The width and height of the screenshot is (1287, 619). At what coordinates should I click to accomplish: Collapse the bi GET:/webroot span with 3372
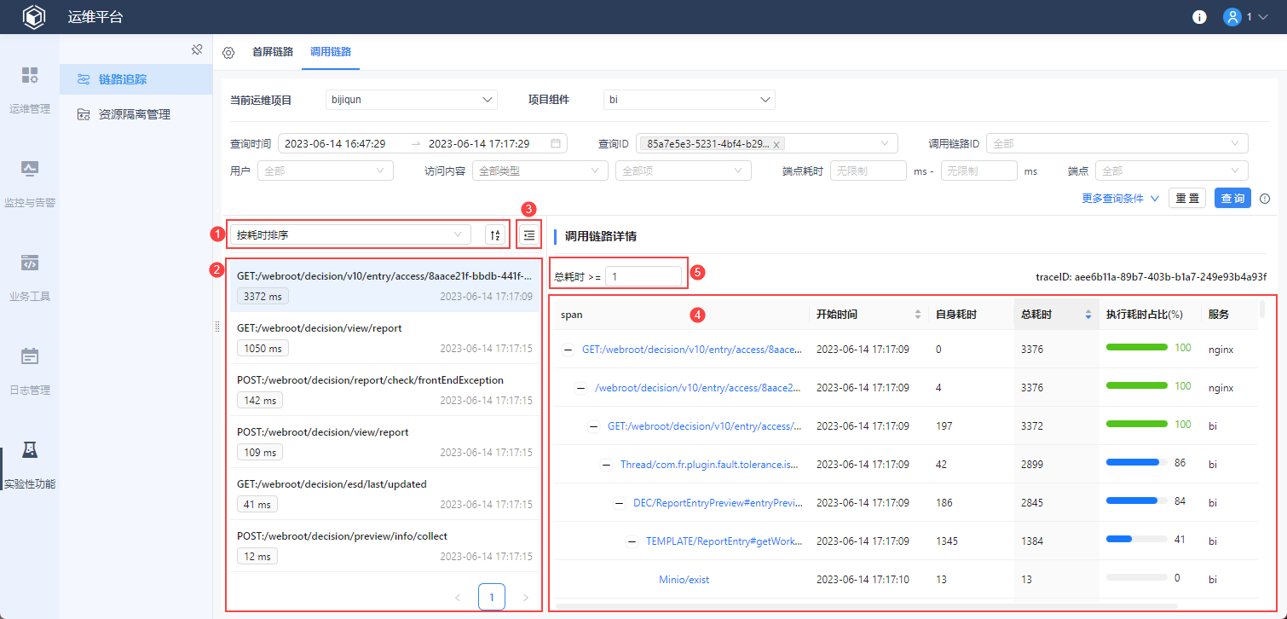pos(594,426)
